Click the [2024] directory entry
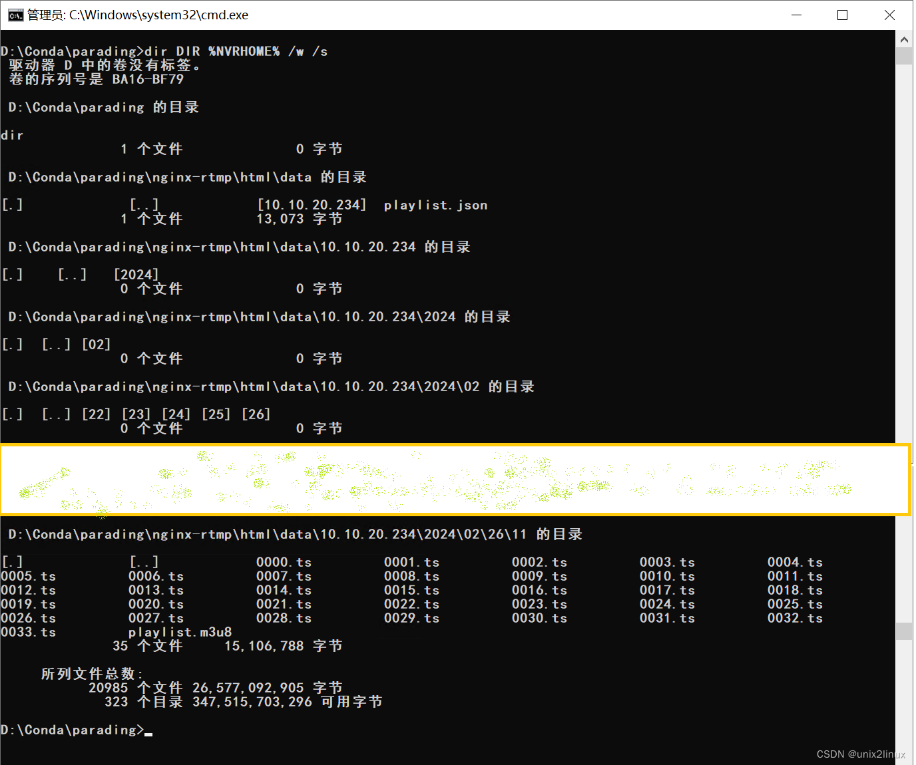The image size is (916, 765). tap(136, 275)
